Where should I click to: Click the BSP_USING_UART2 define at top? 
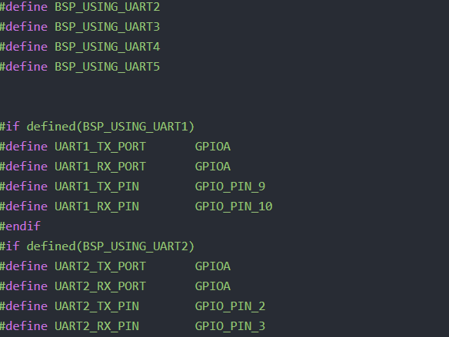[80, 7]
